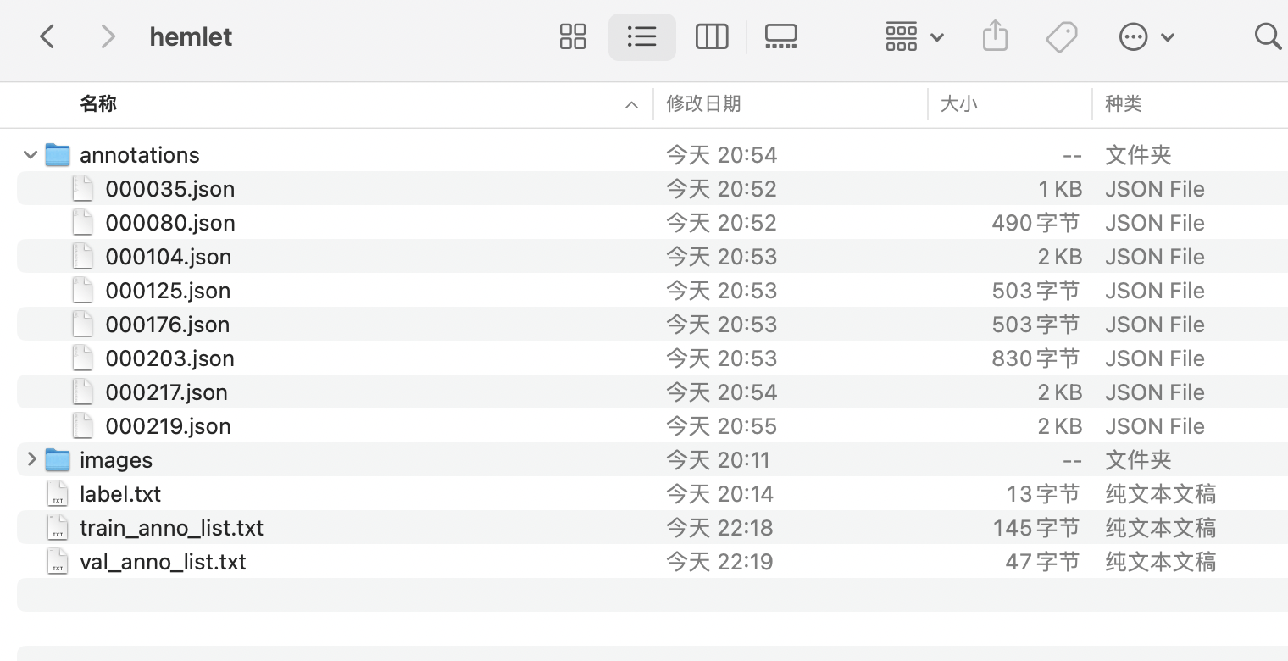Image resolution: width=1288 pixels, height=661 pixels.
Task: Go back to the previous folder
Action: click(47, 36)
